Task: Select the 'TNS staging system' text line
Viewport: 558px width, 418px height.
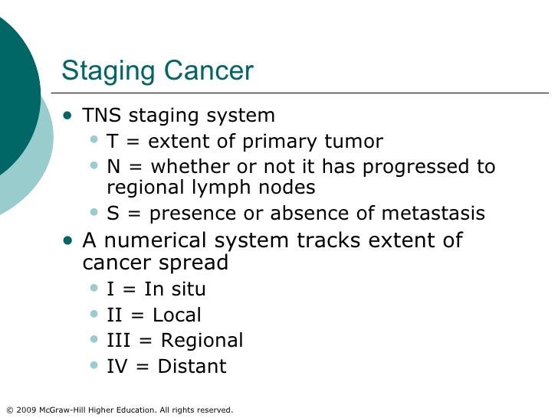Action: point(179,116)
